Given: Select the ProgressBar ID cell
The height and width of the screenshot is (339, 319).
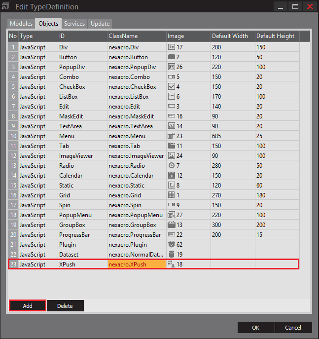Looking at the screenshot, I should [x=82, y=235].
